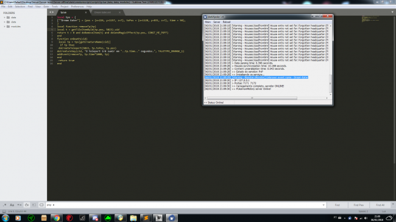Open Google Chrome from taskbar

pos(57,218)
